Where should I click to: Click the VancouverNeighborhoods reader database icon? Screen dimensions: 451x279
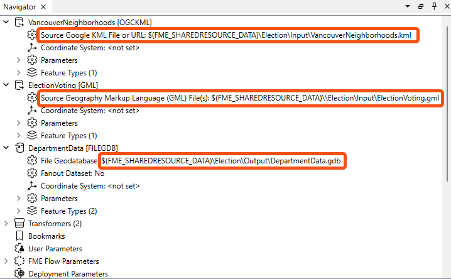point(19,22)
